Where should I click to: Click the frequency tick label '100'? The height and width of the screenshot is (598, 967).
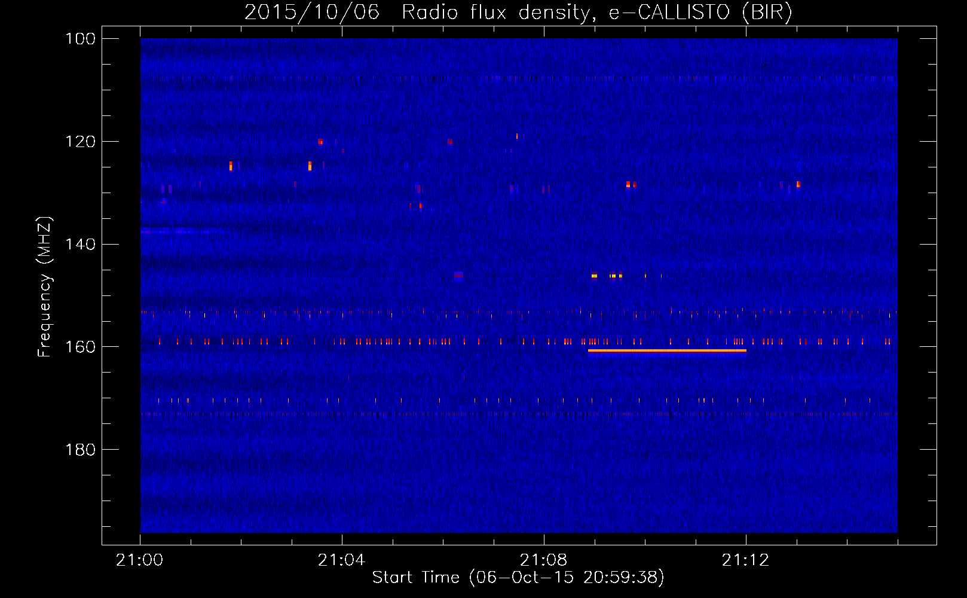[x=80, y=39]
